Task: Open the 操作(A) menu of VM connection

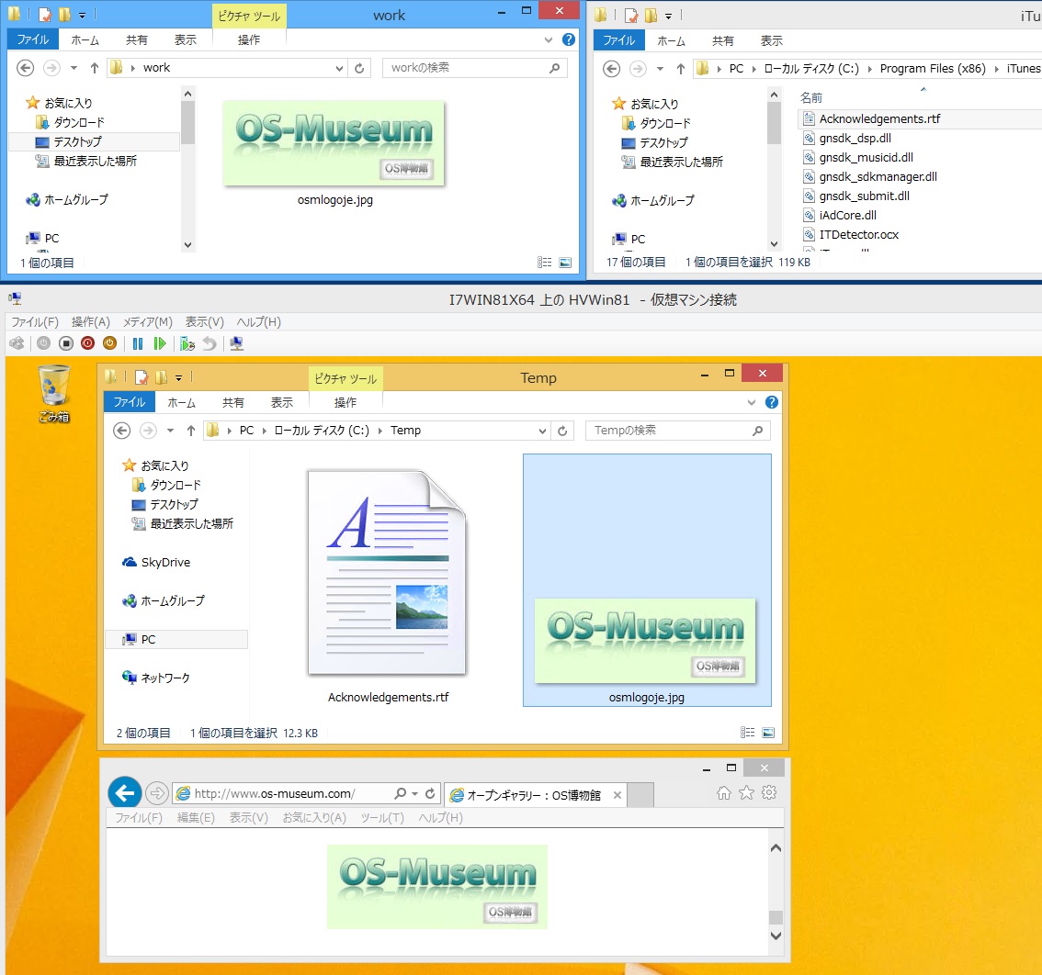Action: (90, 322)
